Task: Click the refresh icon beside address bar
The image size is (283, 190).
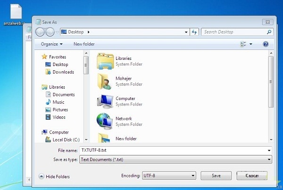Action: pyautogui.click(x=194, y=32)
